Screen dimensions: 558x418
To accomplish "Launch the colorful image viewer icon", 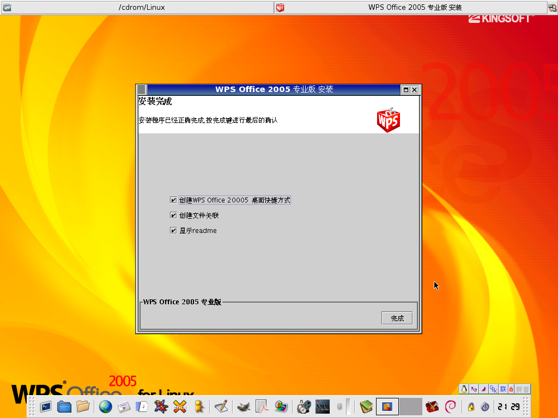I will click(281, 407).
